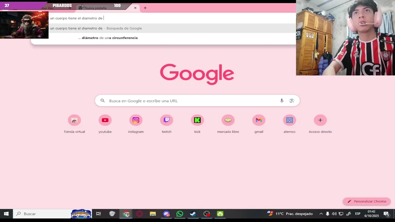The image size is (395, 222).
Task: Show hidden system tray icons
Action: tap(321, 214)
